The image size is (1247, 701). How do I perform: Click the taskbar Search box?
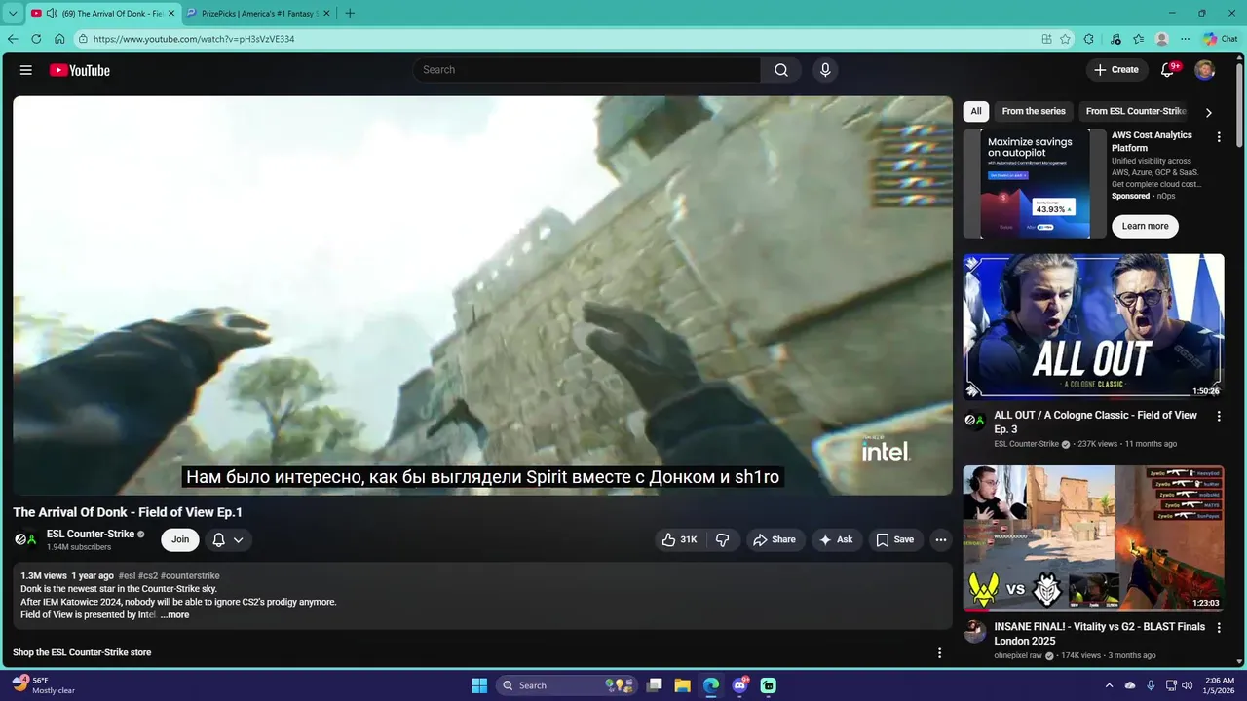(567, 685)
